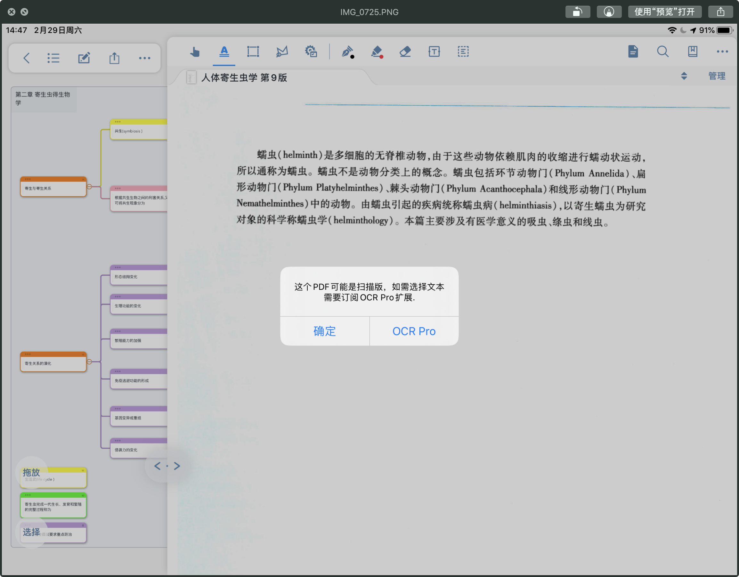The width and height of the screenshot is (739, 577).
Task: Click the markup icon in title bar
Action: point(609,12)
